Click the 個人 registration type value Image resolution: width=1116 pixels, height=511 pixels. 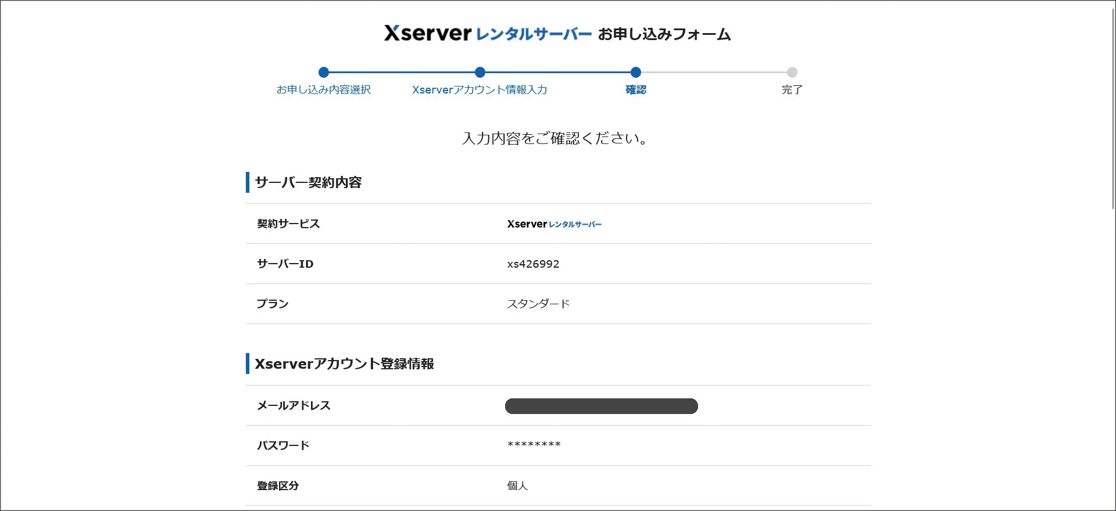[x=517, y=485]
